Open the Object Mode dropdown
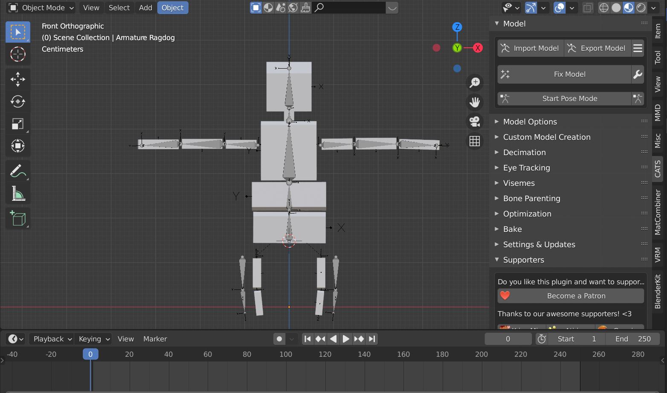This screenshot has height=393, width=667. pos(41,8)
